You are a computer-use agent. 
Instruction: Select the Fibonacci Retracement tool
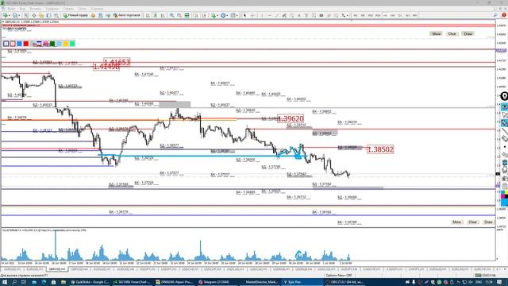click(x=291, y=15)
